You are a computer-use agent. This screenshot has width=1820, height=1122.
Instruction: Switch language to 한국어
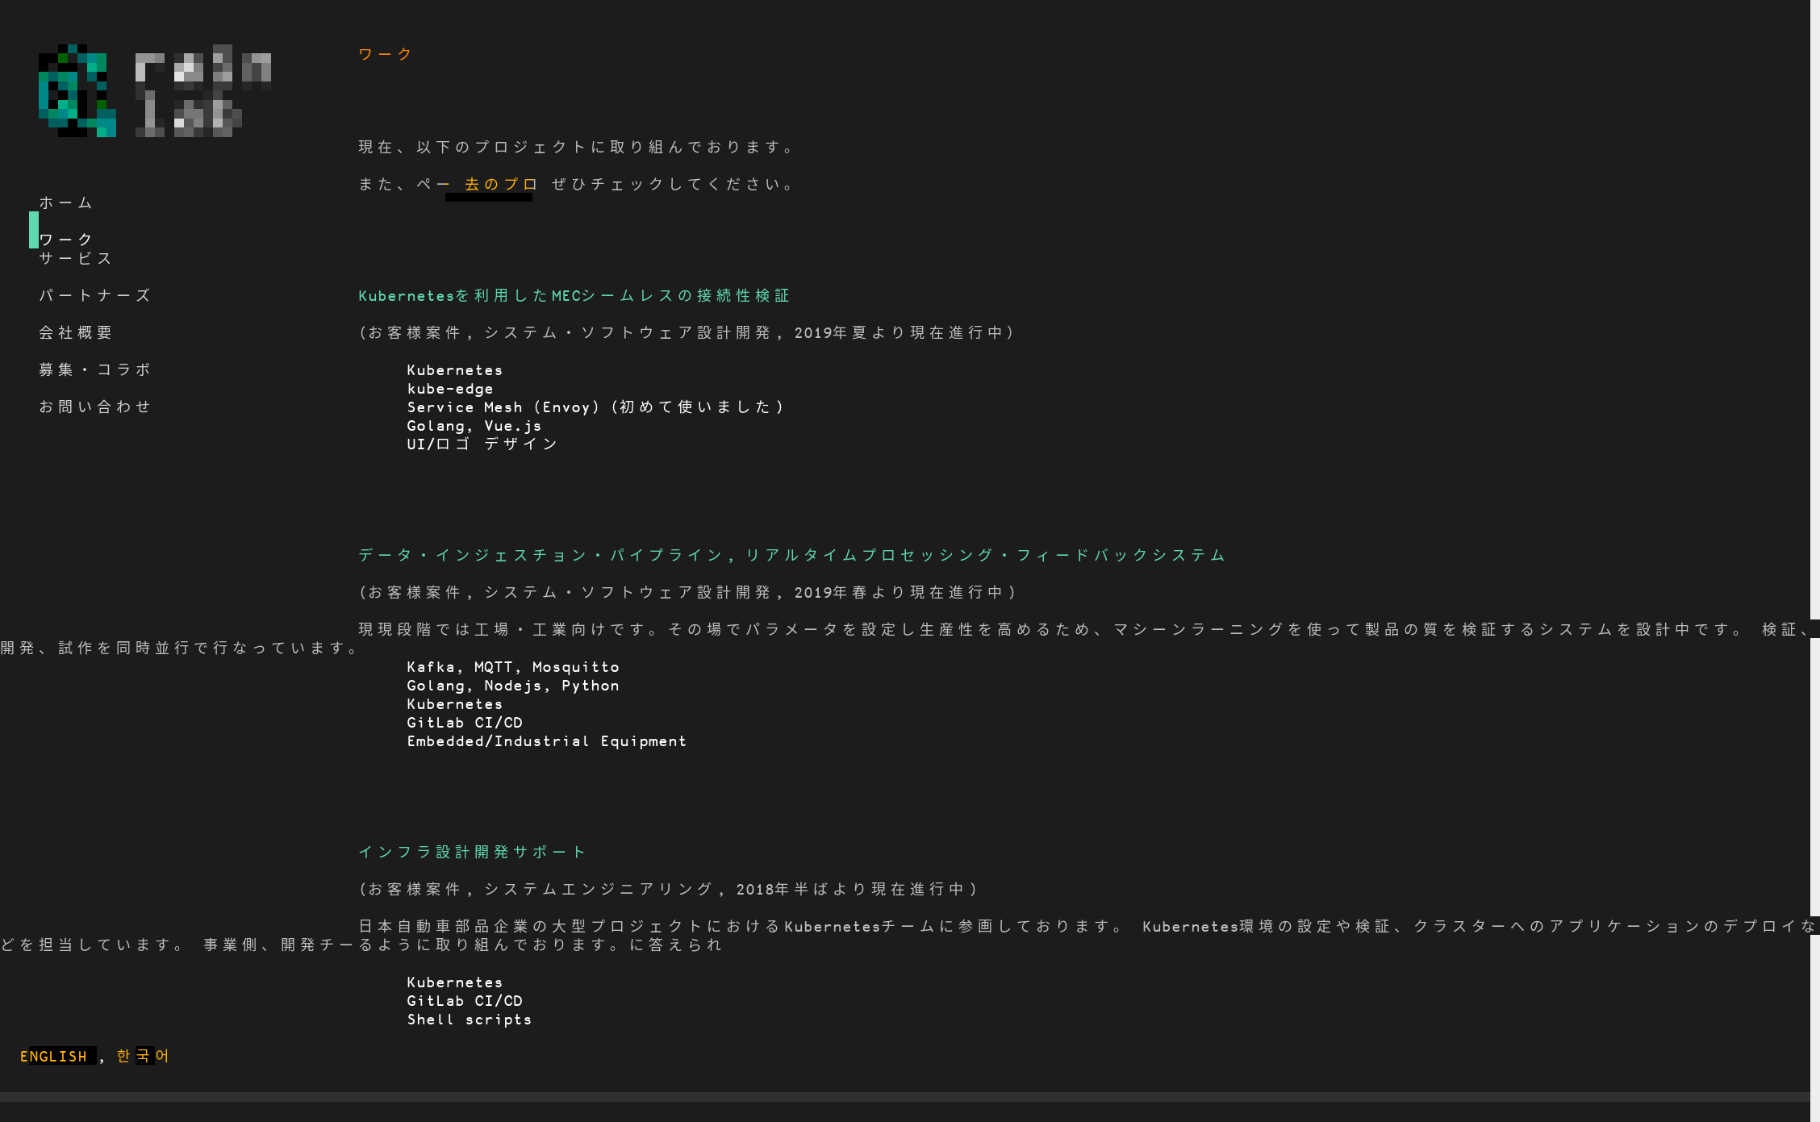(143, 1056)
